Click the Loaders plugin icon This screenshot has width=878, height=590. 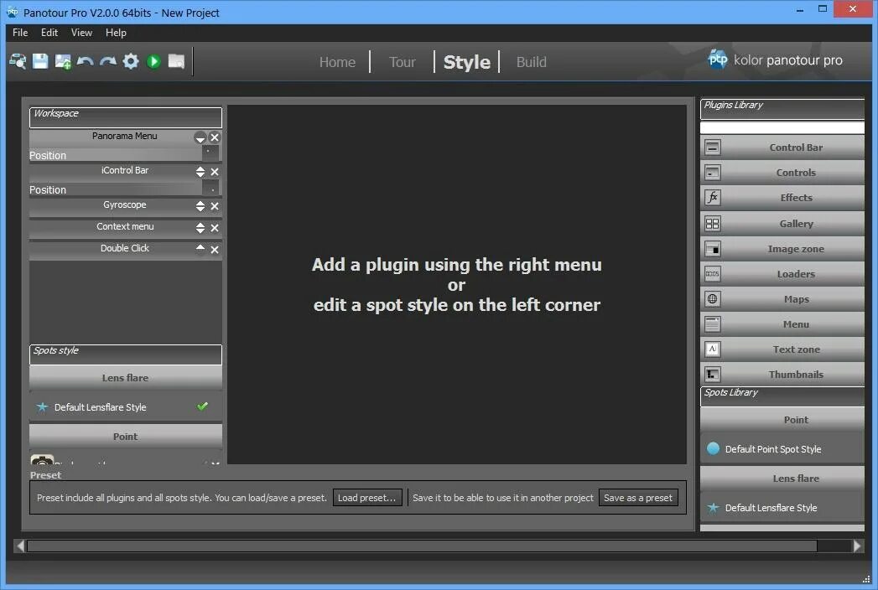click(x=712, y=274)
